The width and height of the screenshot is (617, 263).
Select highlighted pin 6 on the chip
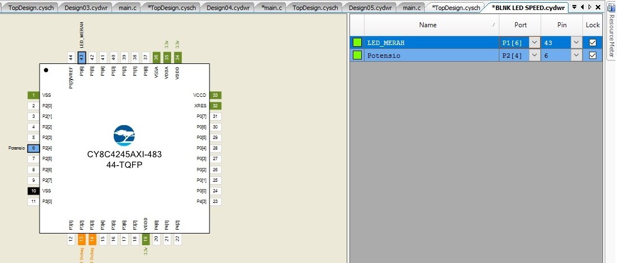tap(33, 148)
